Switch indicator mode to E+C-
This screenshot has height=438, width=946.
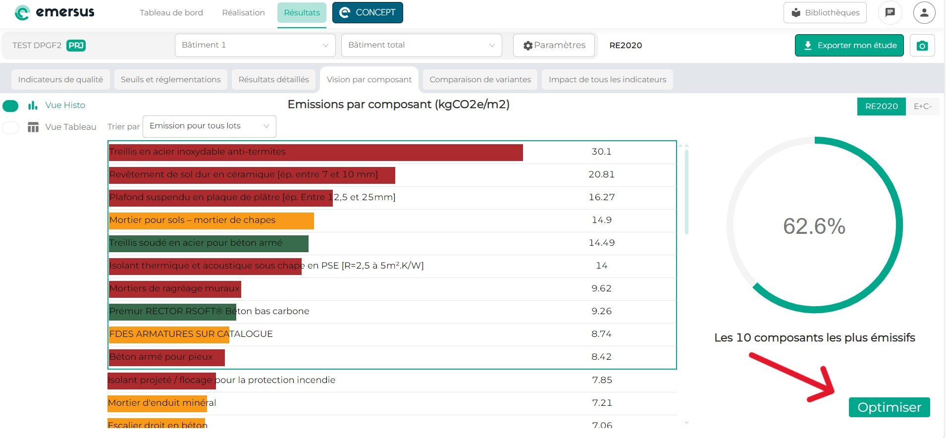[923, 107]
